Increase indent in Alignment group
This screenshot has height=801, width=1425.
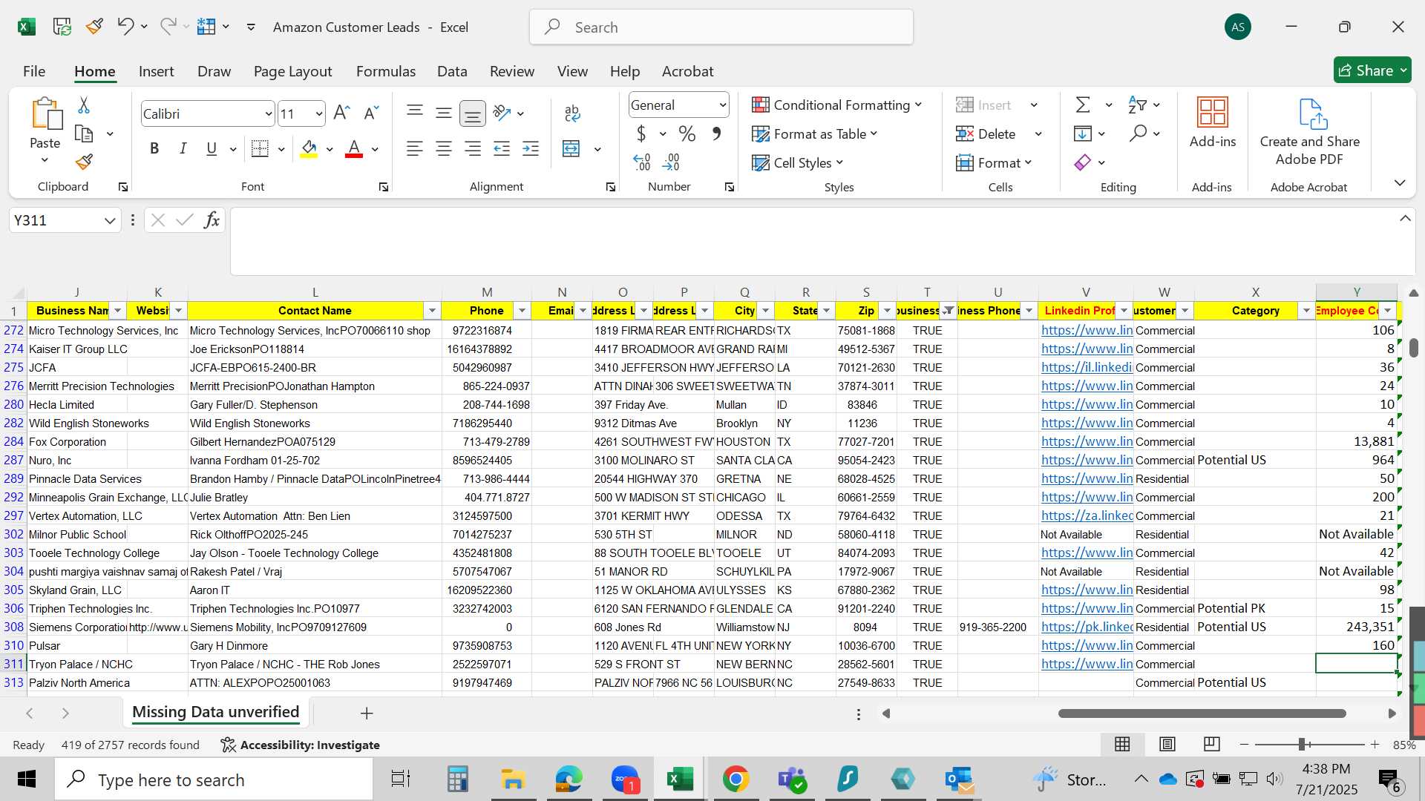(x=531, y=148)
